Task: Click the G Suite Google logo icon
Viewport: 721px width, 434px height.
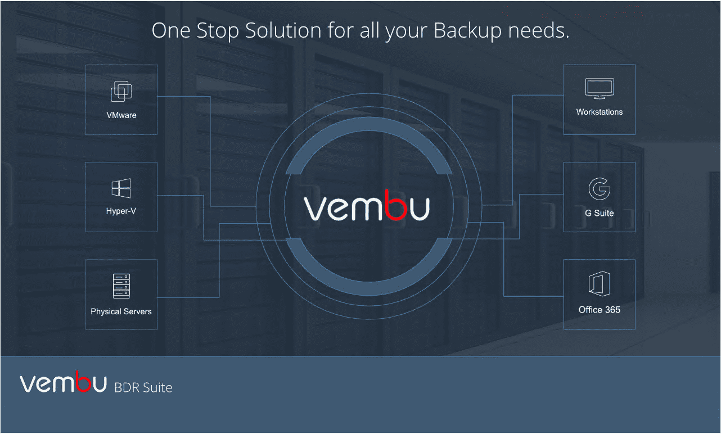Action: (x=600, y=189)
